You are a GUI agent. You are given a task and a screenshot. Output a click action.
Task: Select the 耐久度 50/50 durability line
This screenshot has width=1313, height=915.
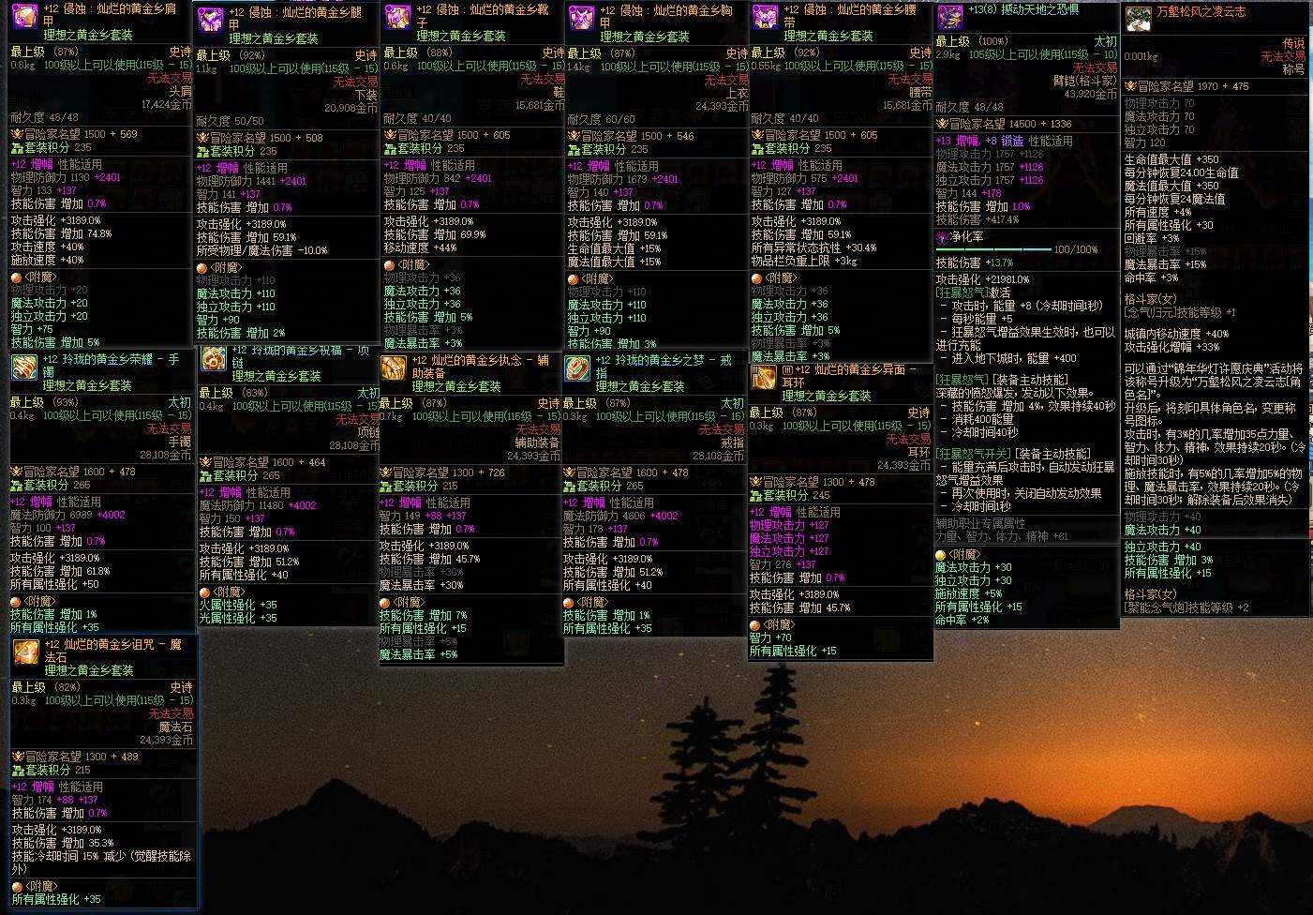pyautogui.click(x=230, y=121)
